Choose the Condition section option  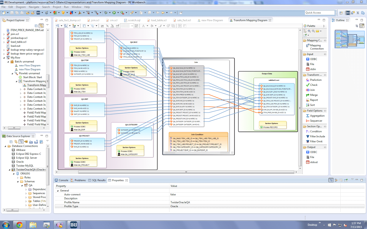(x=314, y=131)
